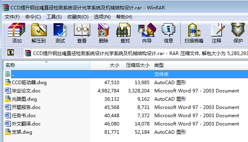Click the 光路图.dwg file icon

8,99
